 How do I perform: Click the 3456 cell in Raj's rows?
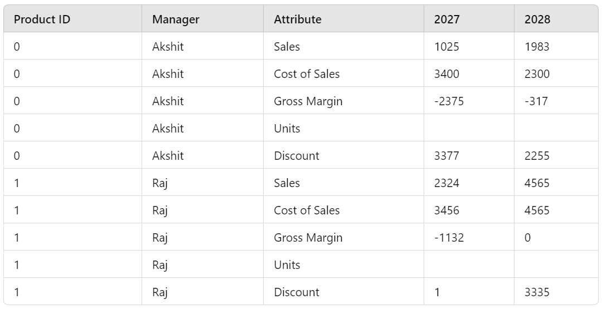point(447,210)
